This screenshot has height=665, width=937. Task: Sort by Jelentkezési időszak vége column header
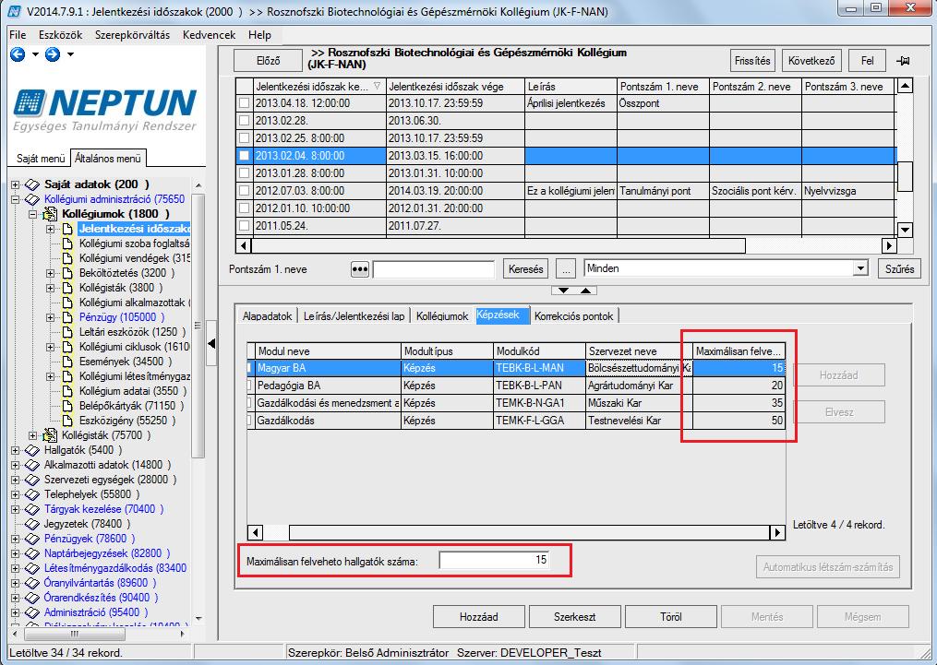coord(455,87)
